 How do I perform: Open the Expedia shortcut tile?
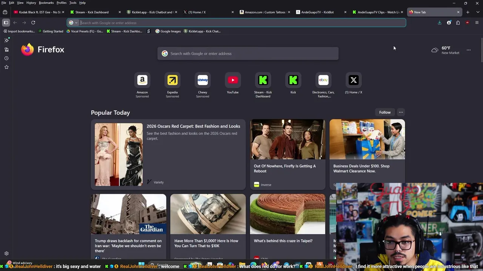click(x=172, y=80)
